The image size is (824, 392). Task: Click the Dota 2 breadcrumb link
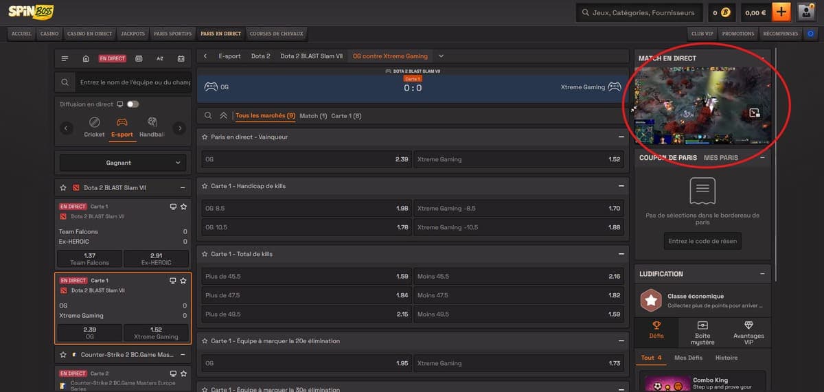[260, 56]
